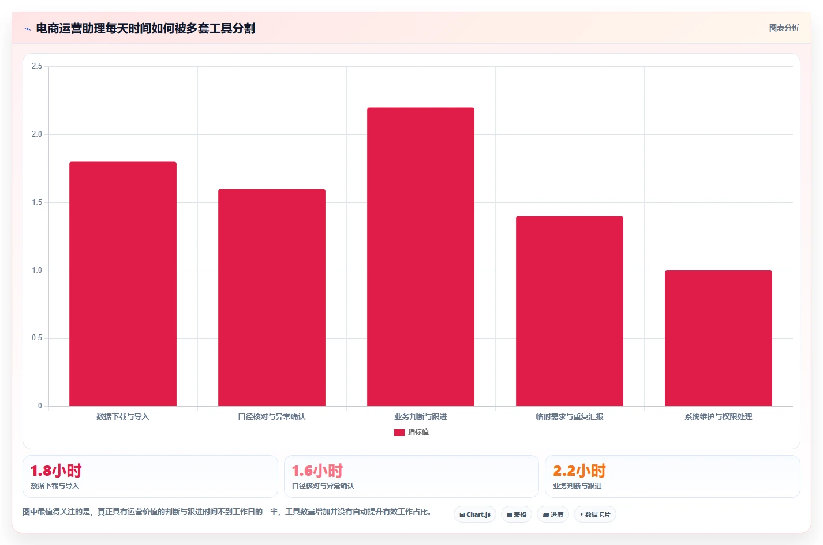This screenshot has height=545, width=823.
Task: Click the 1.5 value on the y-axis
Action: point(37,202)
